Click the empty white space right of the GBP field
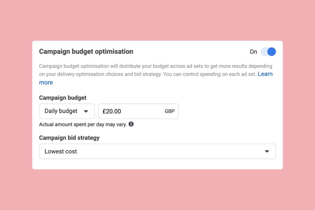The height and width of the screenshot is (210, 315). click(228, 111)
